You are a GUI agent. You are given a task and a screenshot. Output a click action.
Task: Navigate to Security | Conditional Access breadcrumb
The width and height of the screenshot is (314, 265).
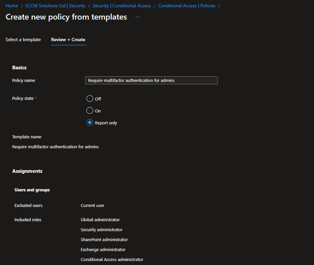point(122,6)
